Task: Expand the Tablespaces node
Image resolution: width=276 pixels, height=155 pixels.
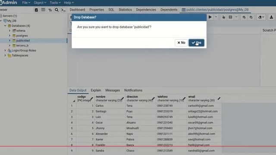Action: (5, 56)
